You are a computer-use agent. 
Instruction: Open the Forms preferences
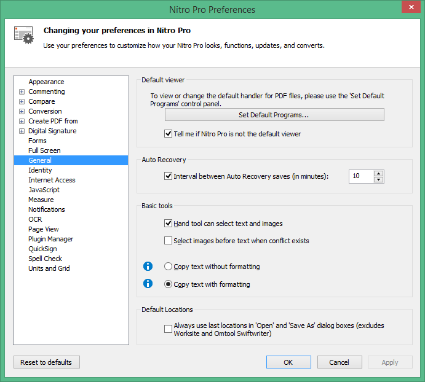point(38,141)
